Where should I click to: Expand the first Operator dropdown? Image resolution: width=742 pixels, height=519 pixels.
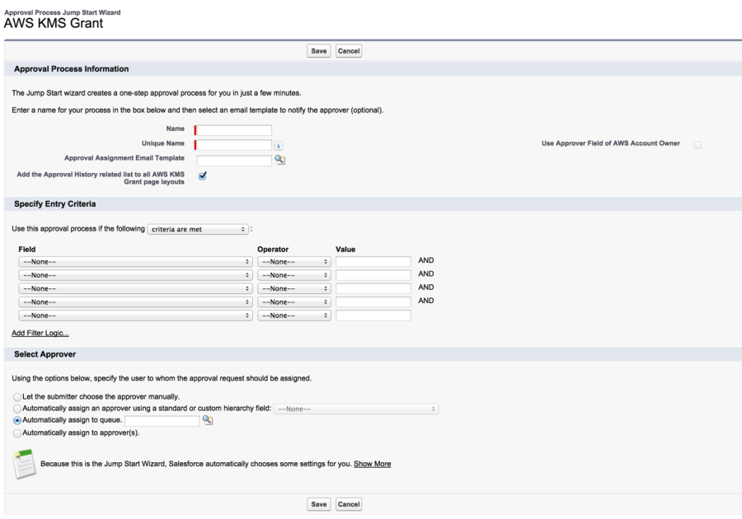[294, 261]
